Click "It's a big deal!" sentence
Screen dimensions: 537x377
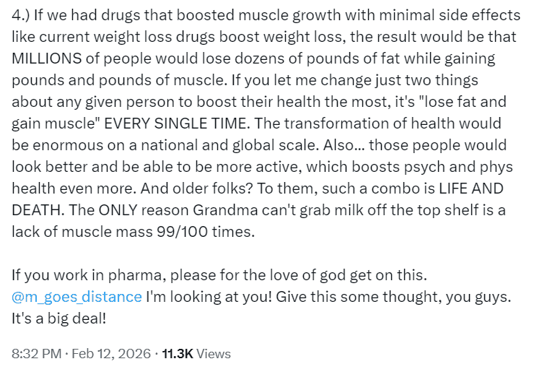click(59, 318)
